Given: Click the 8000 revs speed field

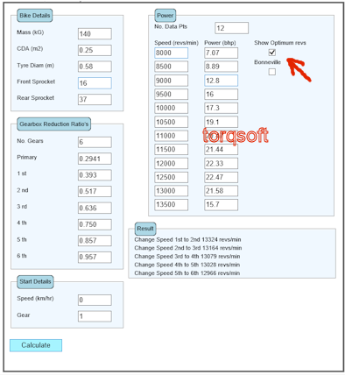Looking at the screenshot, I should click(171, 53).
